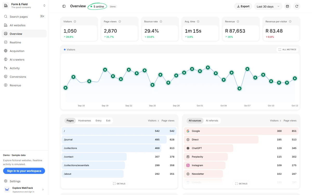Click the Settings gear icon
Viewport: 312px width, 195px height.
tap(6, 181)
